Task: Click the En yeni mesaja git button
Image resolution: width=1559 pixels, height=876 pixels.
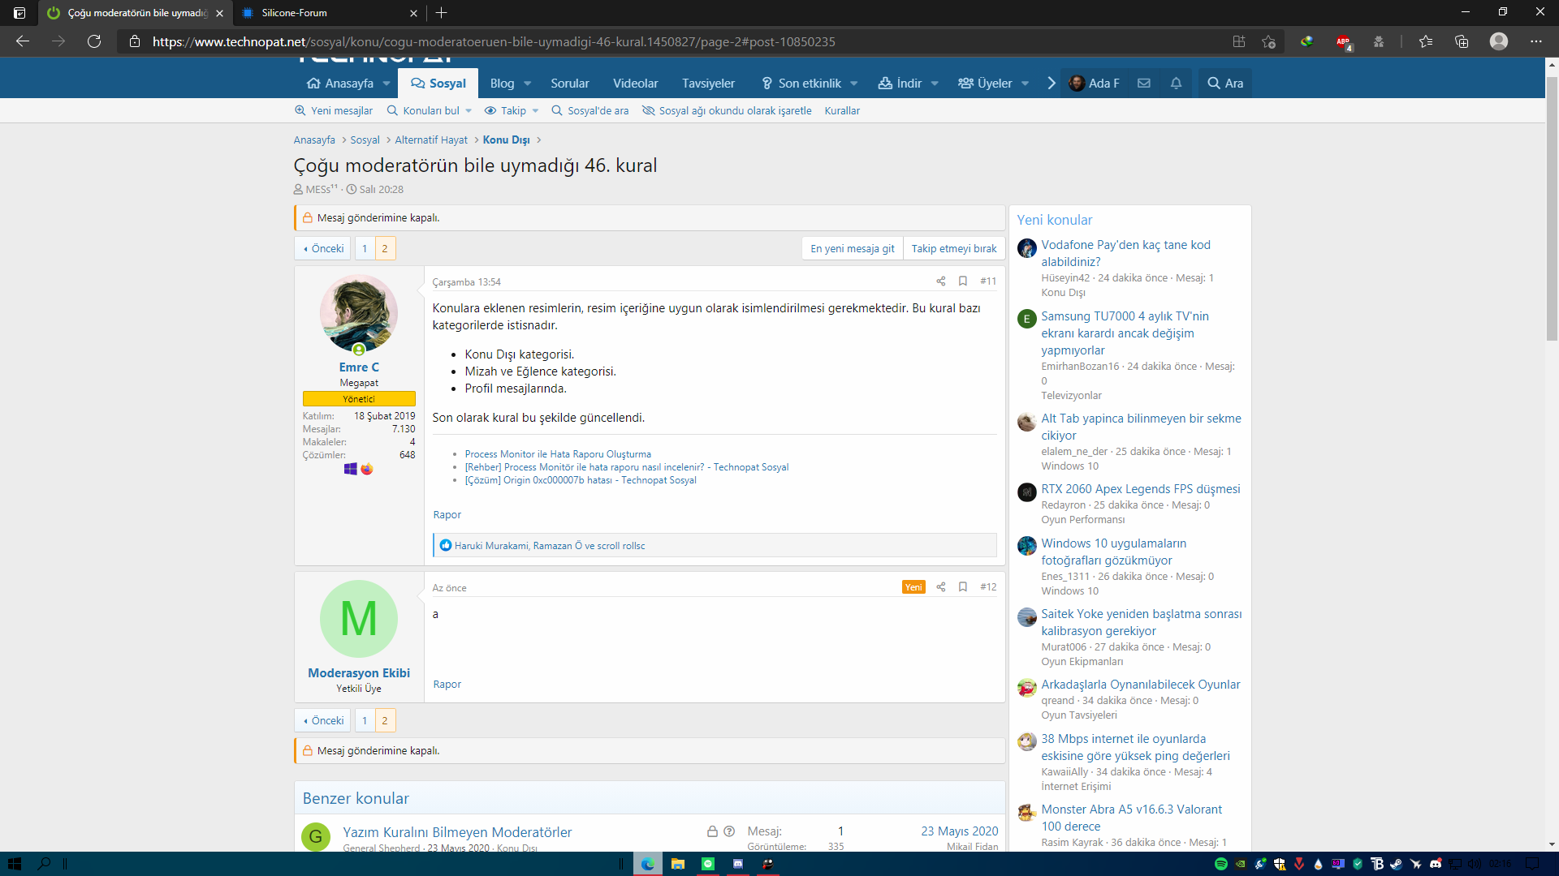Action: (x=852, y=249)
